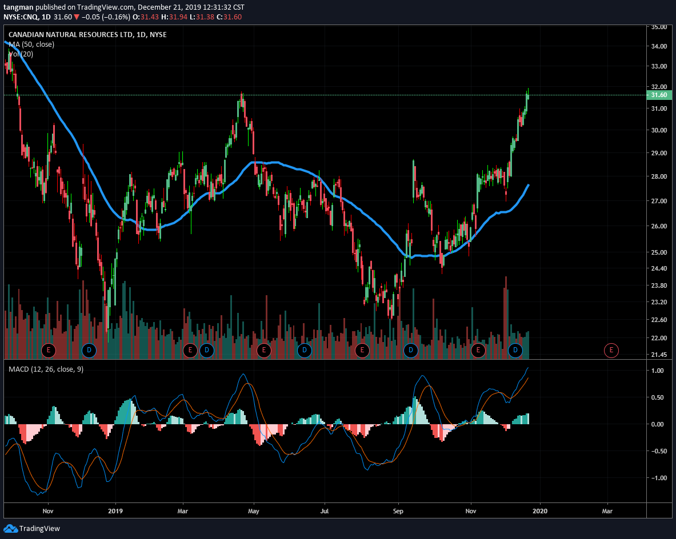676x539 pixels.
Task: Click the dividend marker in September 2019
Action: (410, 350)
